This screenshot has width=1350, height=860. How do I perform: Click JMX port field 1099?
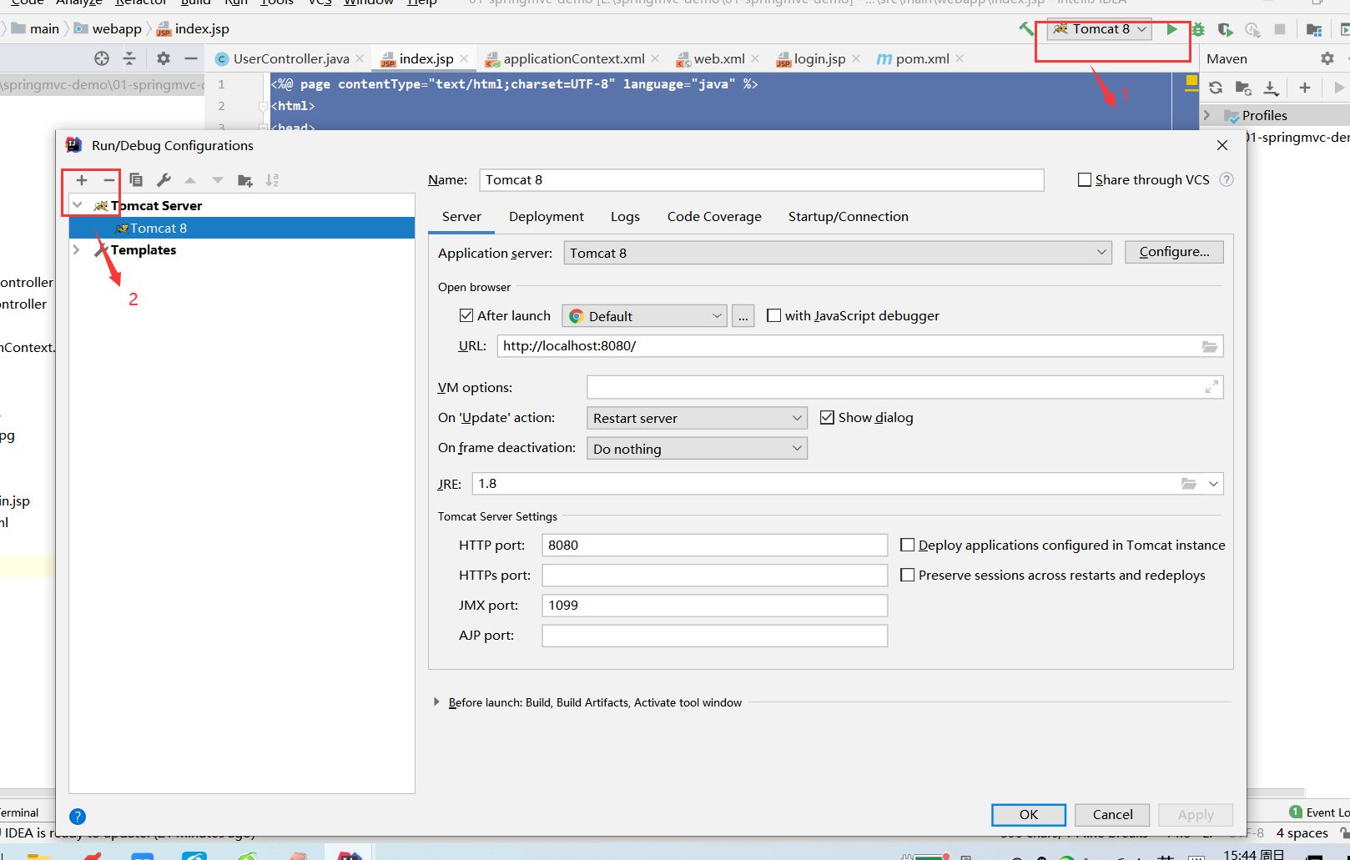715,605
